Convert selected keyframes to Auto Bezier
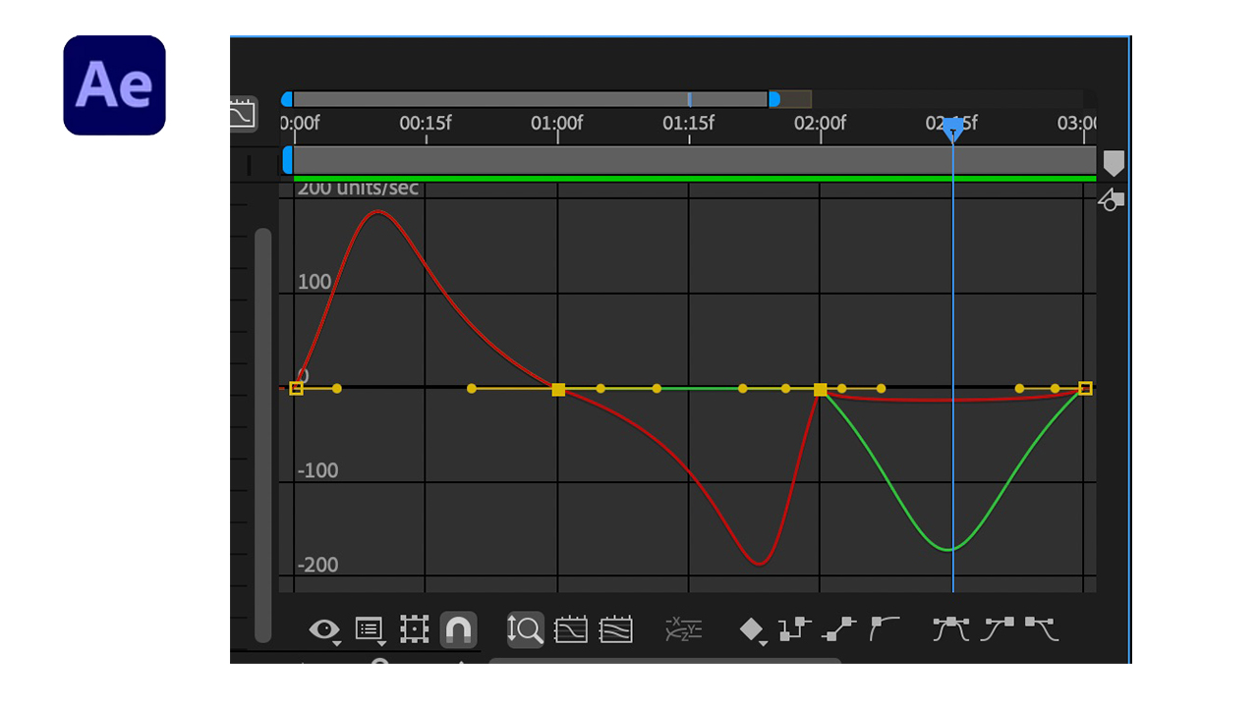1258x707 pixels. (x=885, y=627)
